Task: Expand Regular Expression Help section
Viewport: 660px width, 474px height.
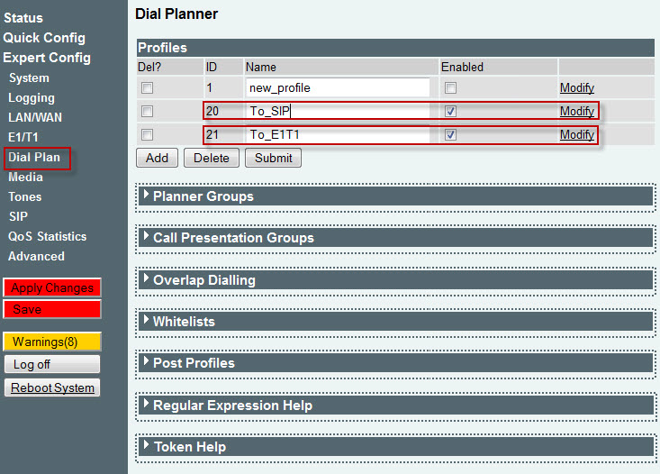Action: tap(395, 406)
